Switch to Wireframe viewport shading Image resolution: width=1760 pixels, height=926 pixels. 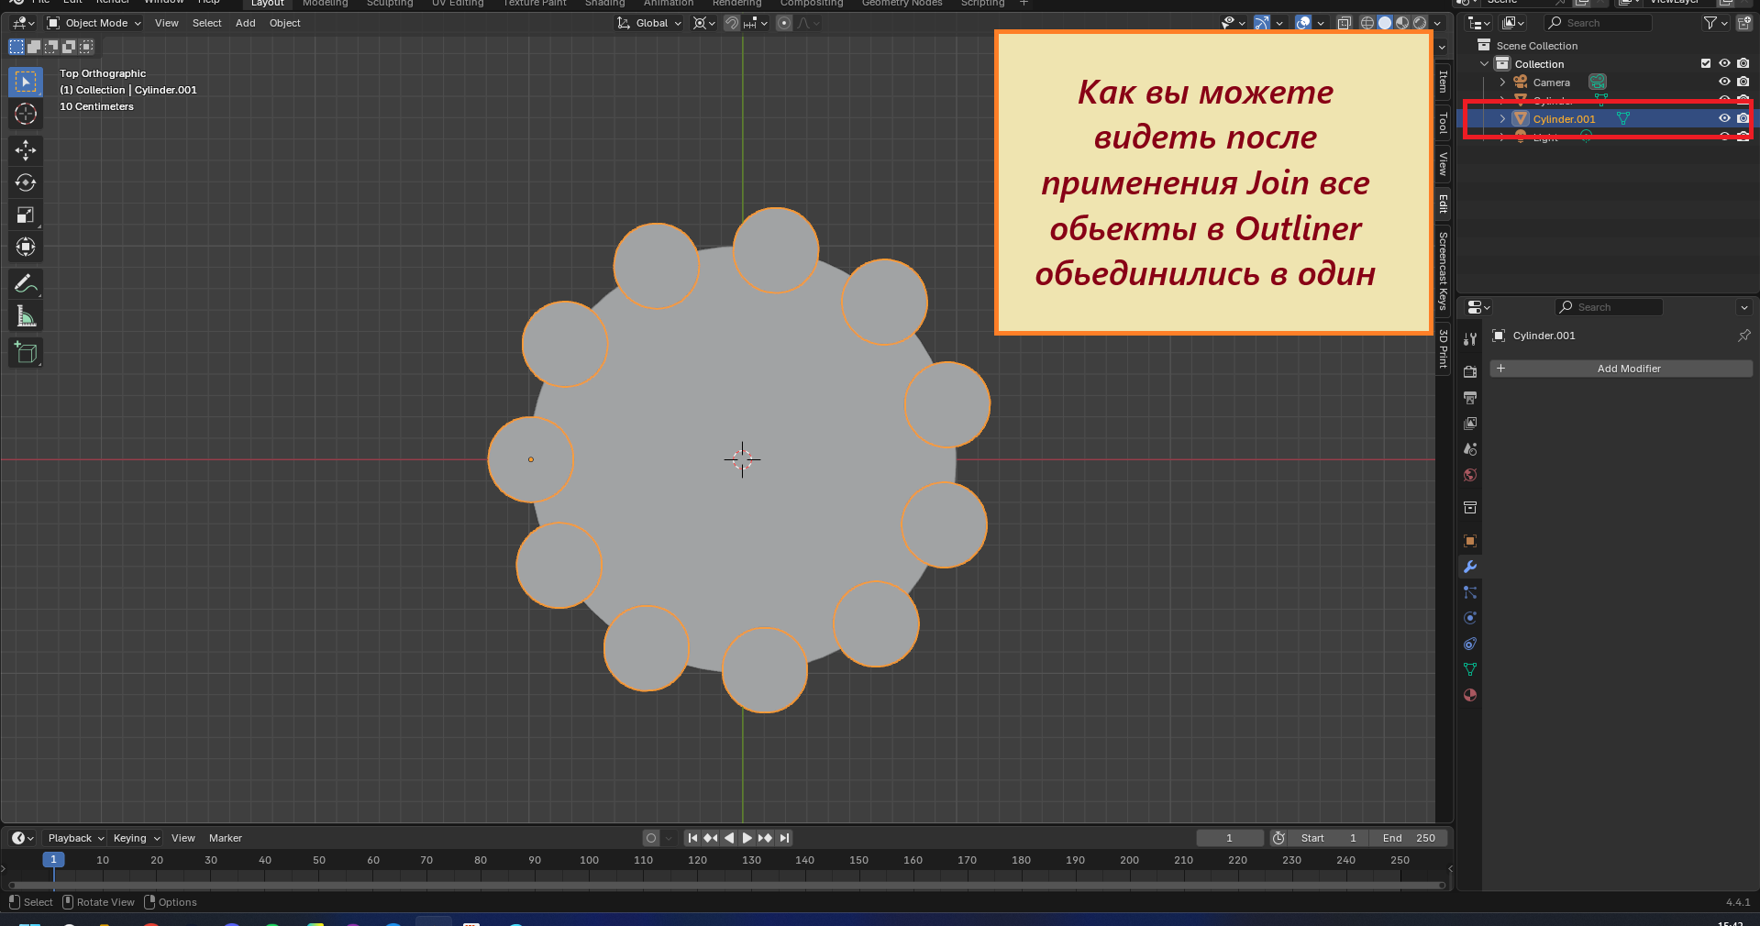click(x=1367, y=23)
